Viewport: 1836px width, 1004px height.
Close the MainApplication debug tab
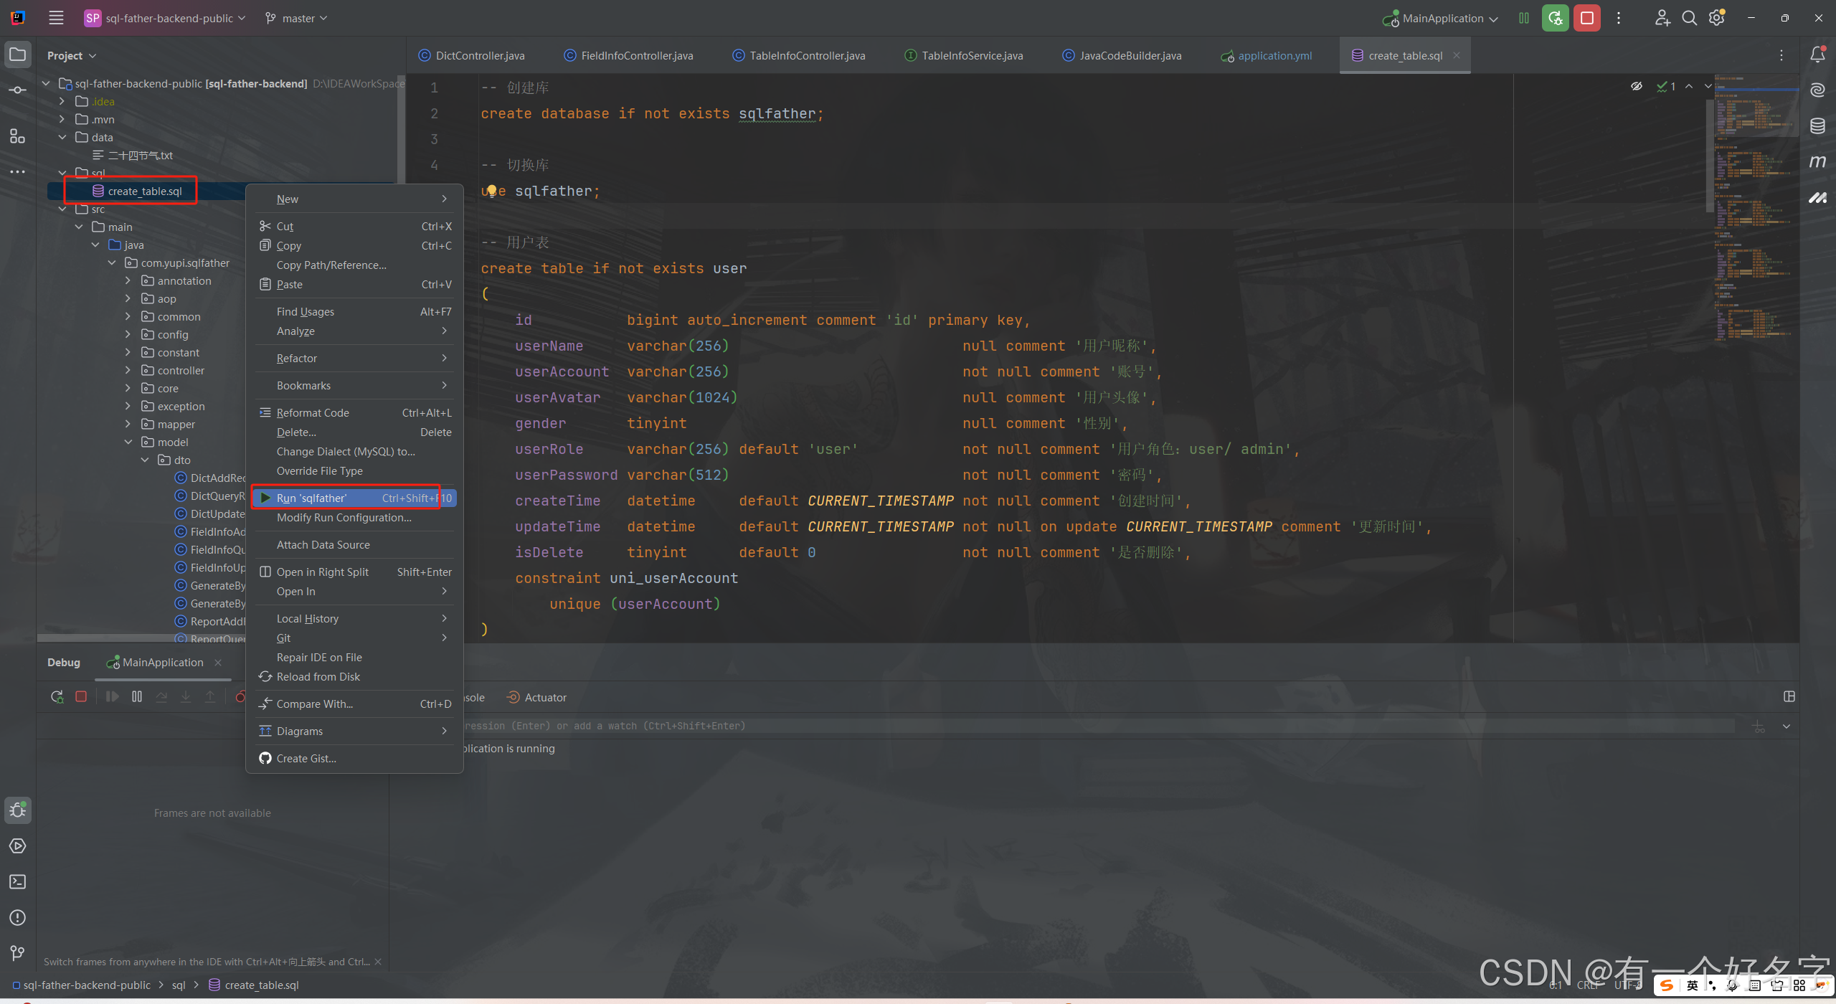tap(218, 662)
